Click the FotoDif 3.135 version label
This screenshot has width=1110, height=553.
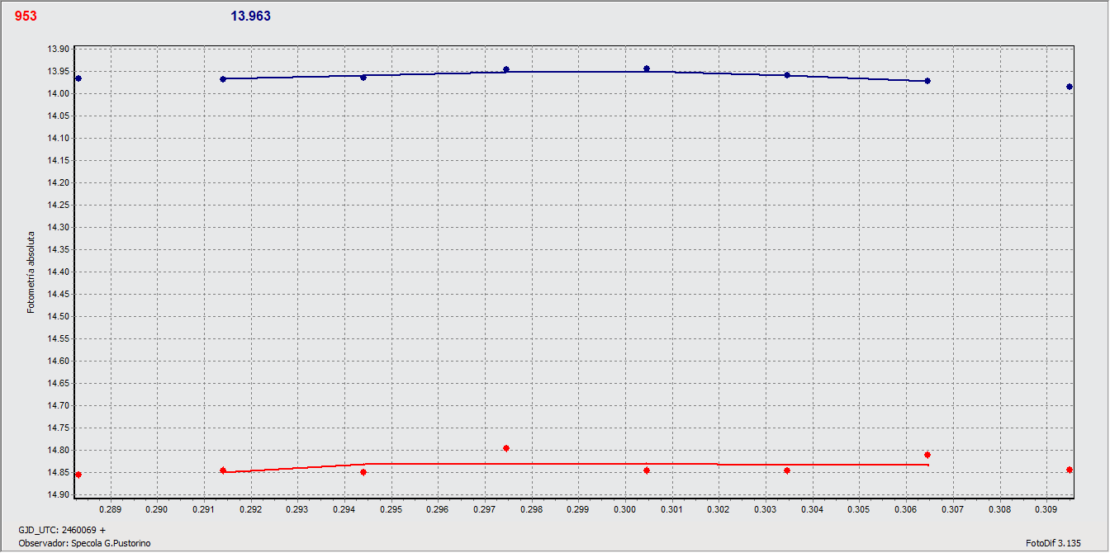[1053, 542]
